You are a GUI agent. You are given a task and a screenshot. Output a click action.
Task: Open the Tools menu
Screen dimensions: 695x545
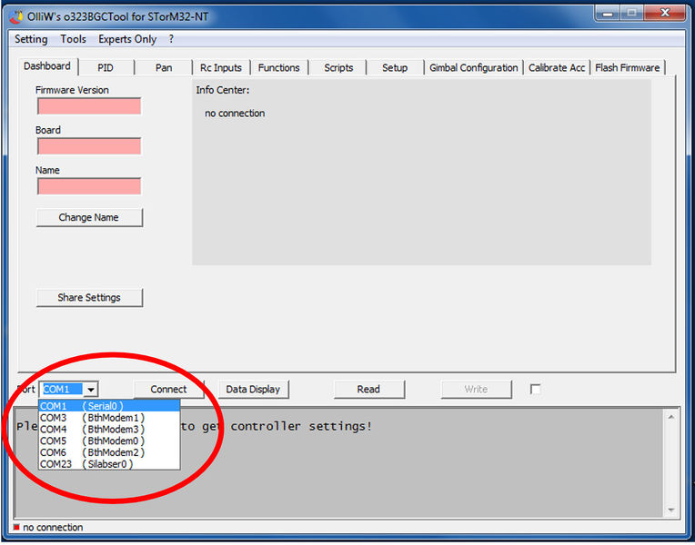[74, 39]
